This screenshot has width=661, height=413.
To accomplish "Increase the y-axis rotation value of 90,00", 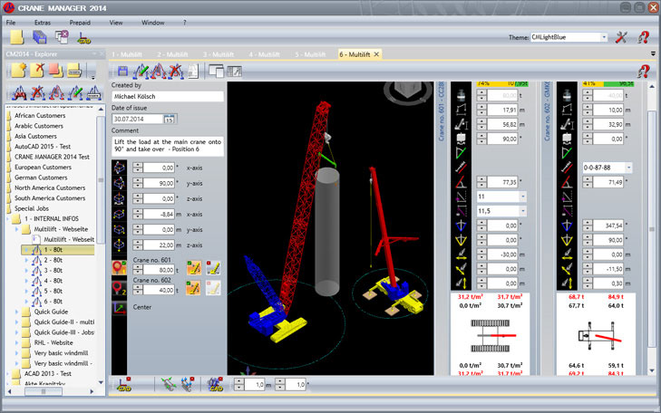I will tap(138, 181).
